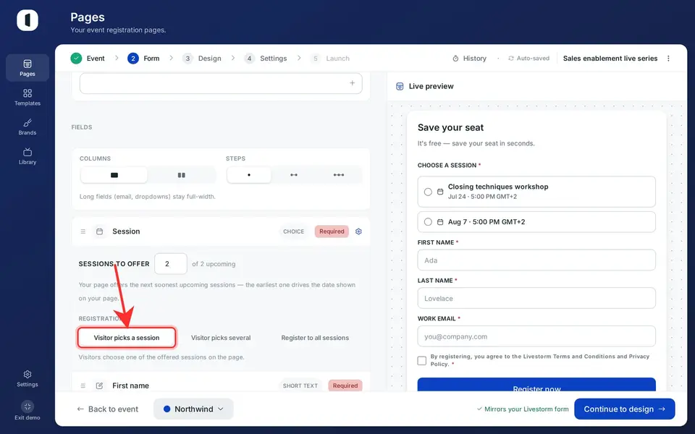The image size is (695, 434).
Task: Click the SHORT TEXT type badge
Action: [x=300, y=386]
